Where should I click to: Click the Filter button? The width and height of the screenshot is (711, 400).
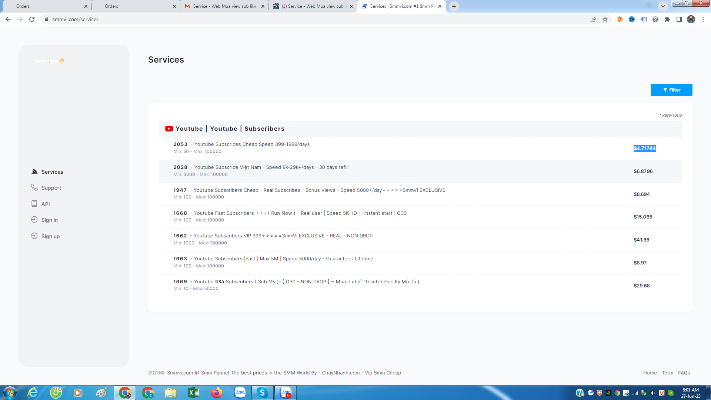pyautogui.click(x=671, y=90)
